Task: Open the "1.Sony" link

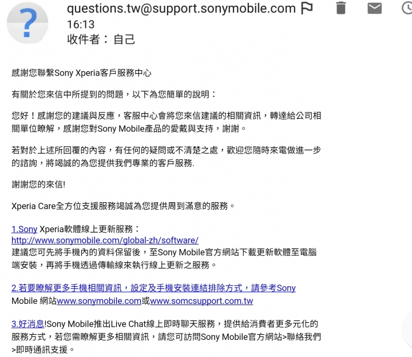Action: point(25,229)
